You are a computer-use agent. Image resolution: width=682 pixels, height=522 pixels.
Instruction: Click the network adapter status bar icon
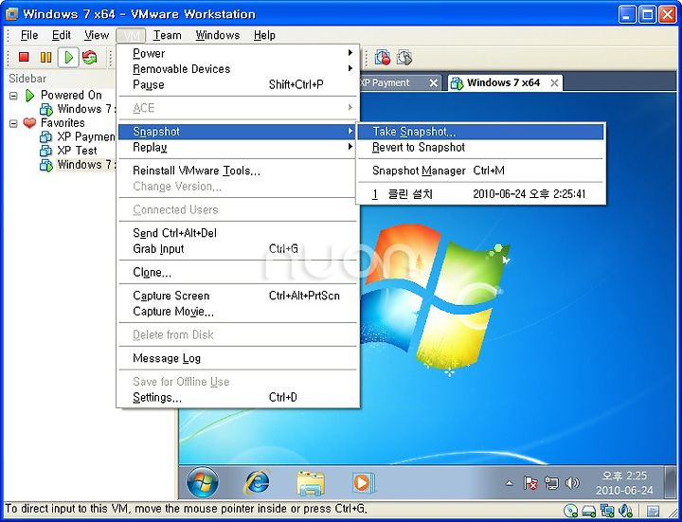pos(607,511)
